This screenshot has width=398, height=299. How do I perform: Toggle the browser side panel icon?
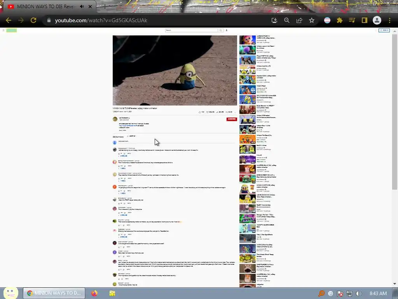coord(365,20)
